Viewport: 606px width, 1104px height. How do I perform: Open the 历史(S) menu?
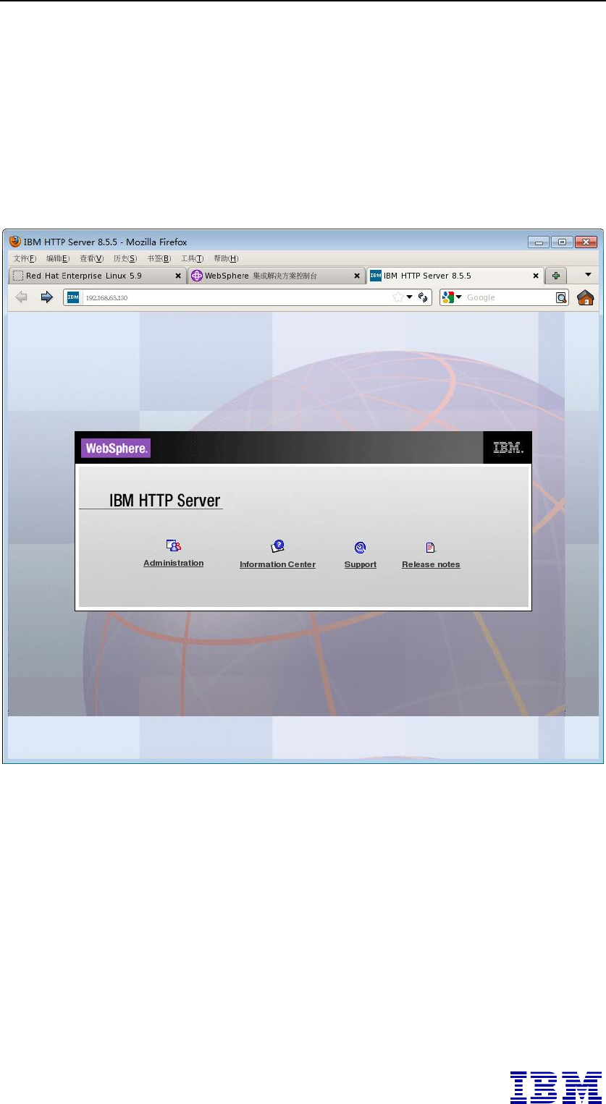(x=125, y=258)
